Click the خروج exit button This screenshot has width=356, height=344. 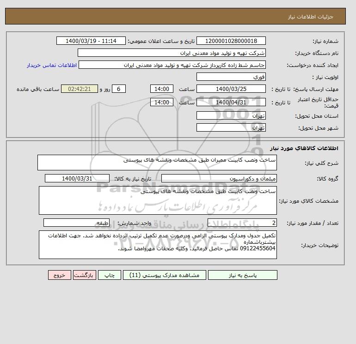coord(60,275)
